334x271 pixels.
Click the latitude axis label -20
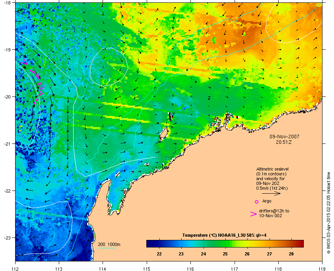[x=8, y=97]
